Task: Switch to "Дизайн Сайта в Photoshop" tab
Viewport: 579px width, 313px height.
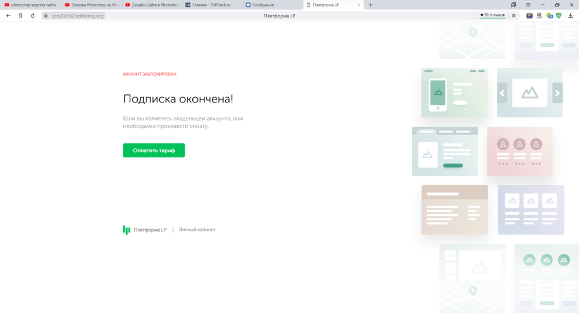Action: [152, 5]
